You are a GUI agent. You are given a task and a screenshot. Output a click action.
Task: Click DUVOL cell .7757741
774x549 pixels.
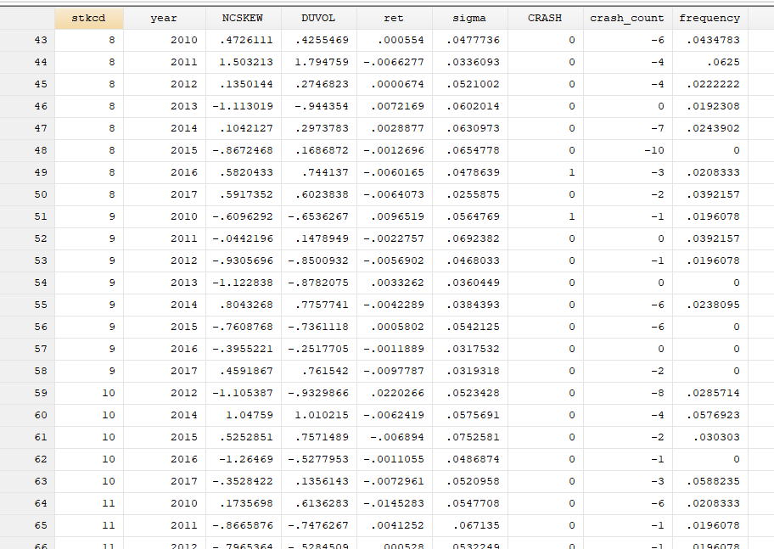(318, 305)
